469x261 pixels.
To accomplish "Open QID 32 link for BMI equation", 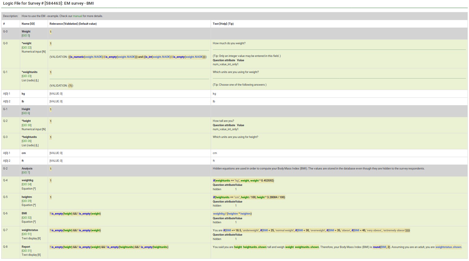I will pyautogui.click(x=27, y=218).
